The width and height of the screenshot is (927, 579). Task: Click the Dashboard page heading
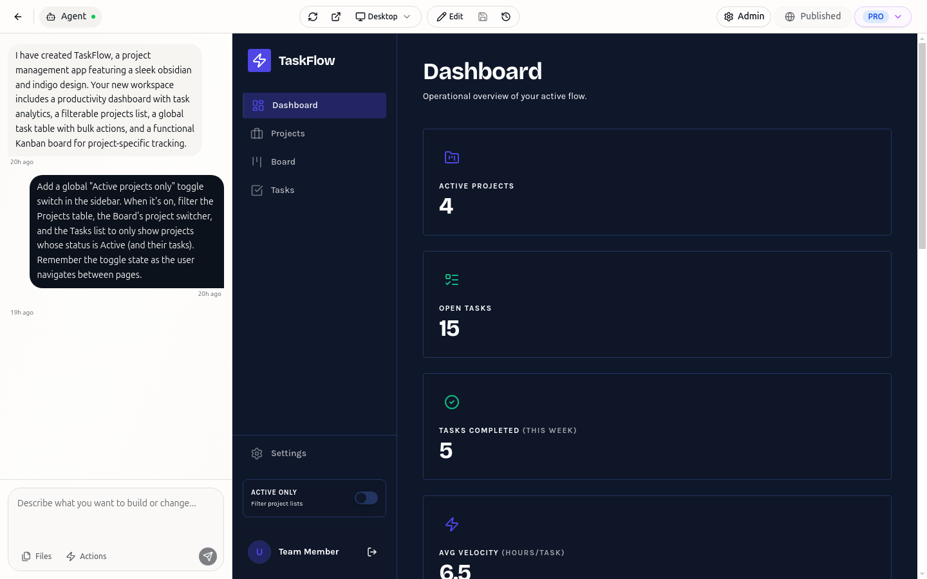point(482,71)
